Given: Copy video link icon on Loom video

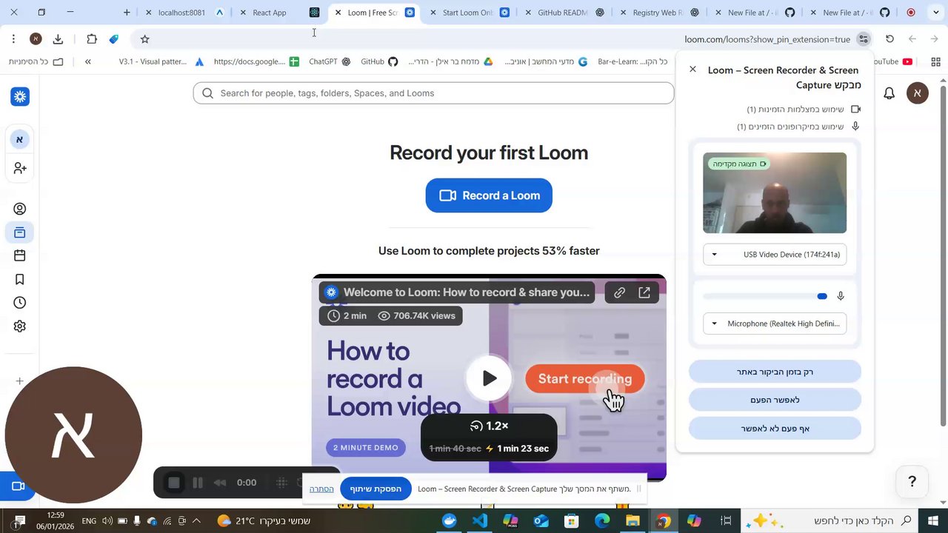Looking at the screenshot, I should (619, 292).
